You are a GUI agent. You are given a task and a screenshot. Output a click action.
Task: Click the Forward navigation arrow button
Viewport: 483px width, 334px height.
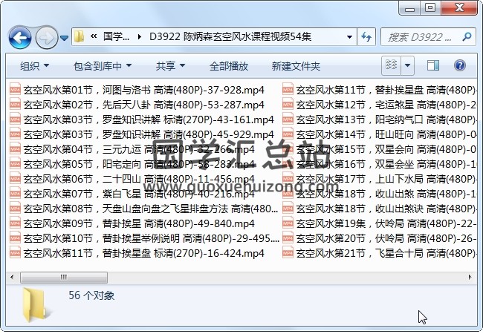tap(47, 38)
